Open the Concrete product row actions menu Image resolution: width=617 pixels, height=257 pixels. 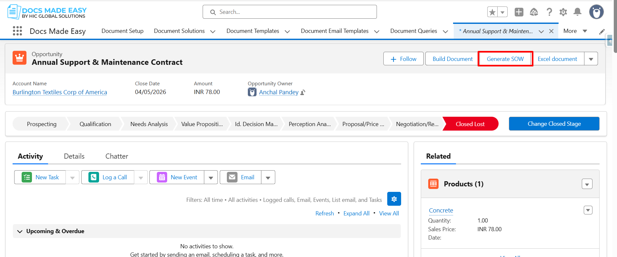pos(588,210)
